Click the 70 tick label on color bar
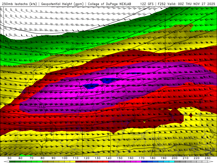 [31, 158]
